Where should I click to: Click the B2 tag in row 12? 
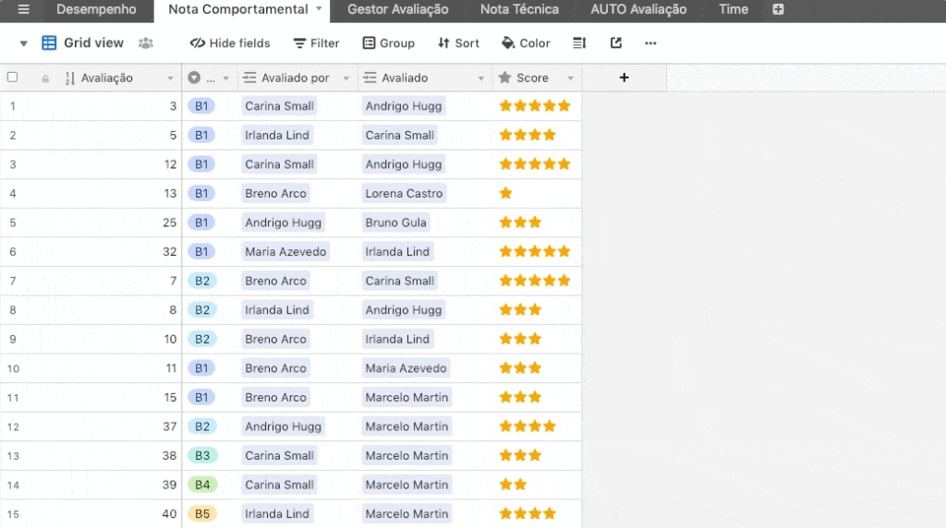pyautogui.click(x=202, y=426)
